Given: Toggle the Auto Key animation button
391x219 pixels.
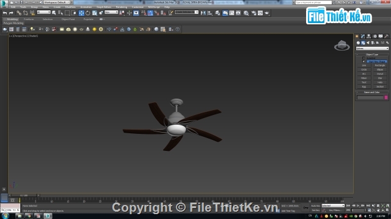Looking at the screenshot, I should [x=315, y=206].
